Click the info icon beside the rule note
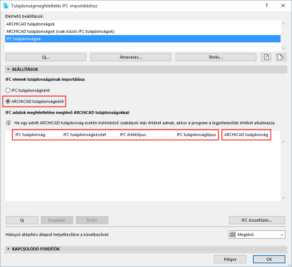The height and width of the screenshot is (267, 292). pyautogui.click(x=8, y=123)
